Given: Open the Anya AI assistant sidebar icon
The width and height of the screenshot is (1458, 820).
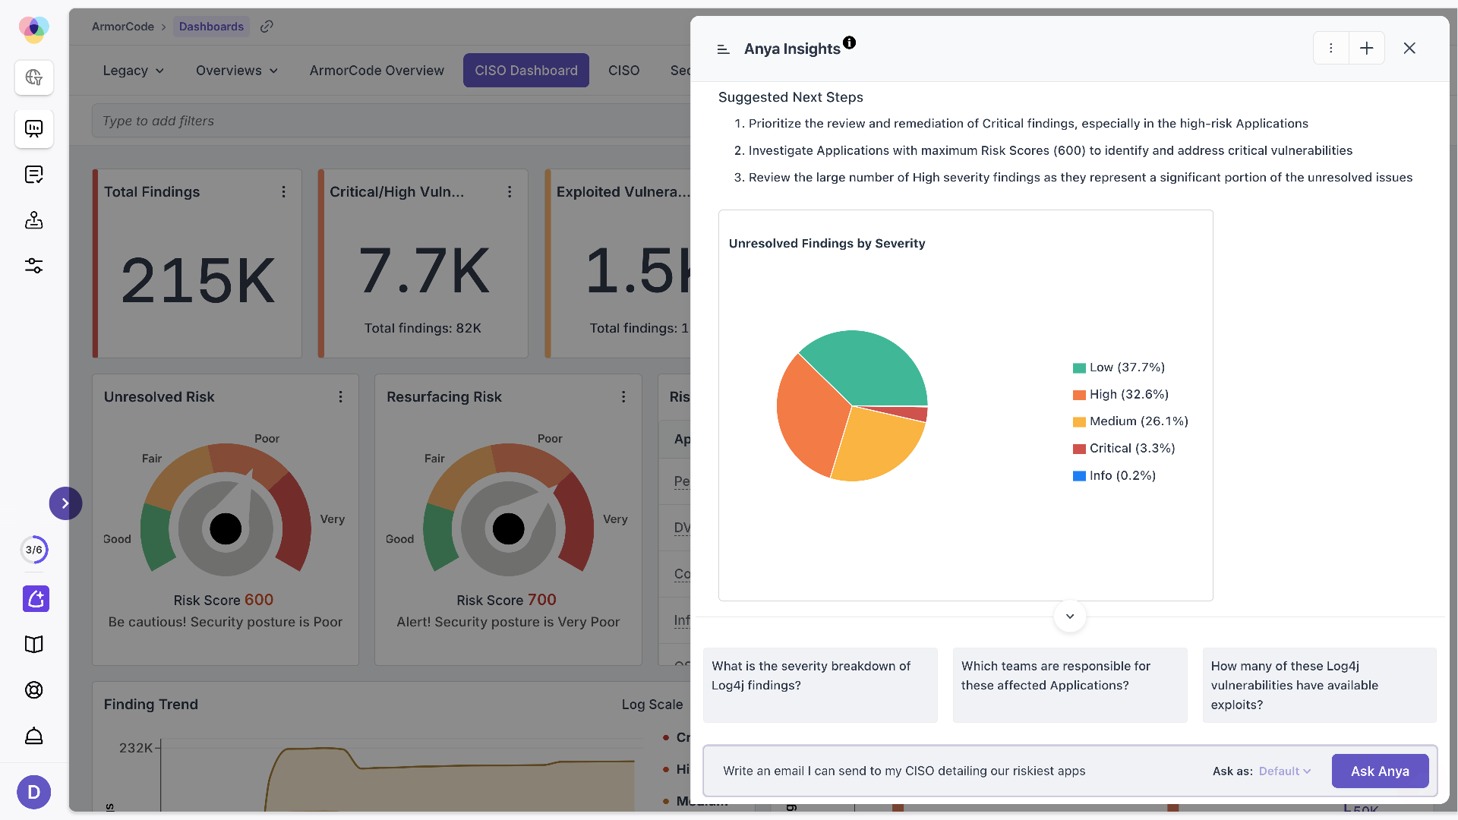Looking at the screenshot, I should (36, 599).
